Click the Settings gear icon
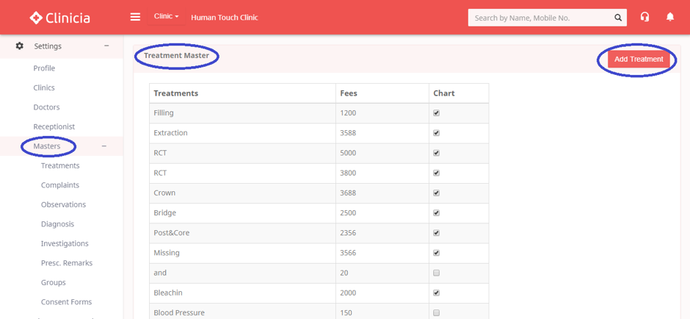Image resolution: width=690 pixels, height=319 pixels. pyautogui.click(x=20, y=46)
